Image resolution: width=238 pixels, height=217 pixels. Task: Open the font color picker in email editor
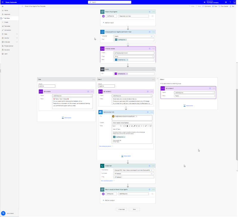134,126
